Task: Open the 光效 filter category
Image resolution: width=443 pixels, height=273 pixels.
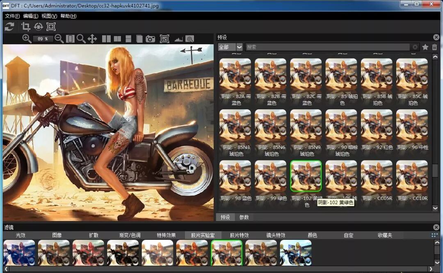Action: click(x=21, y=235)
